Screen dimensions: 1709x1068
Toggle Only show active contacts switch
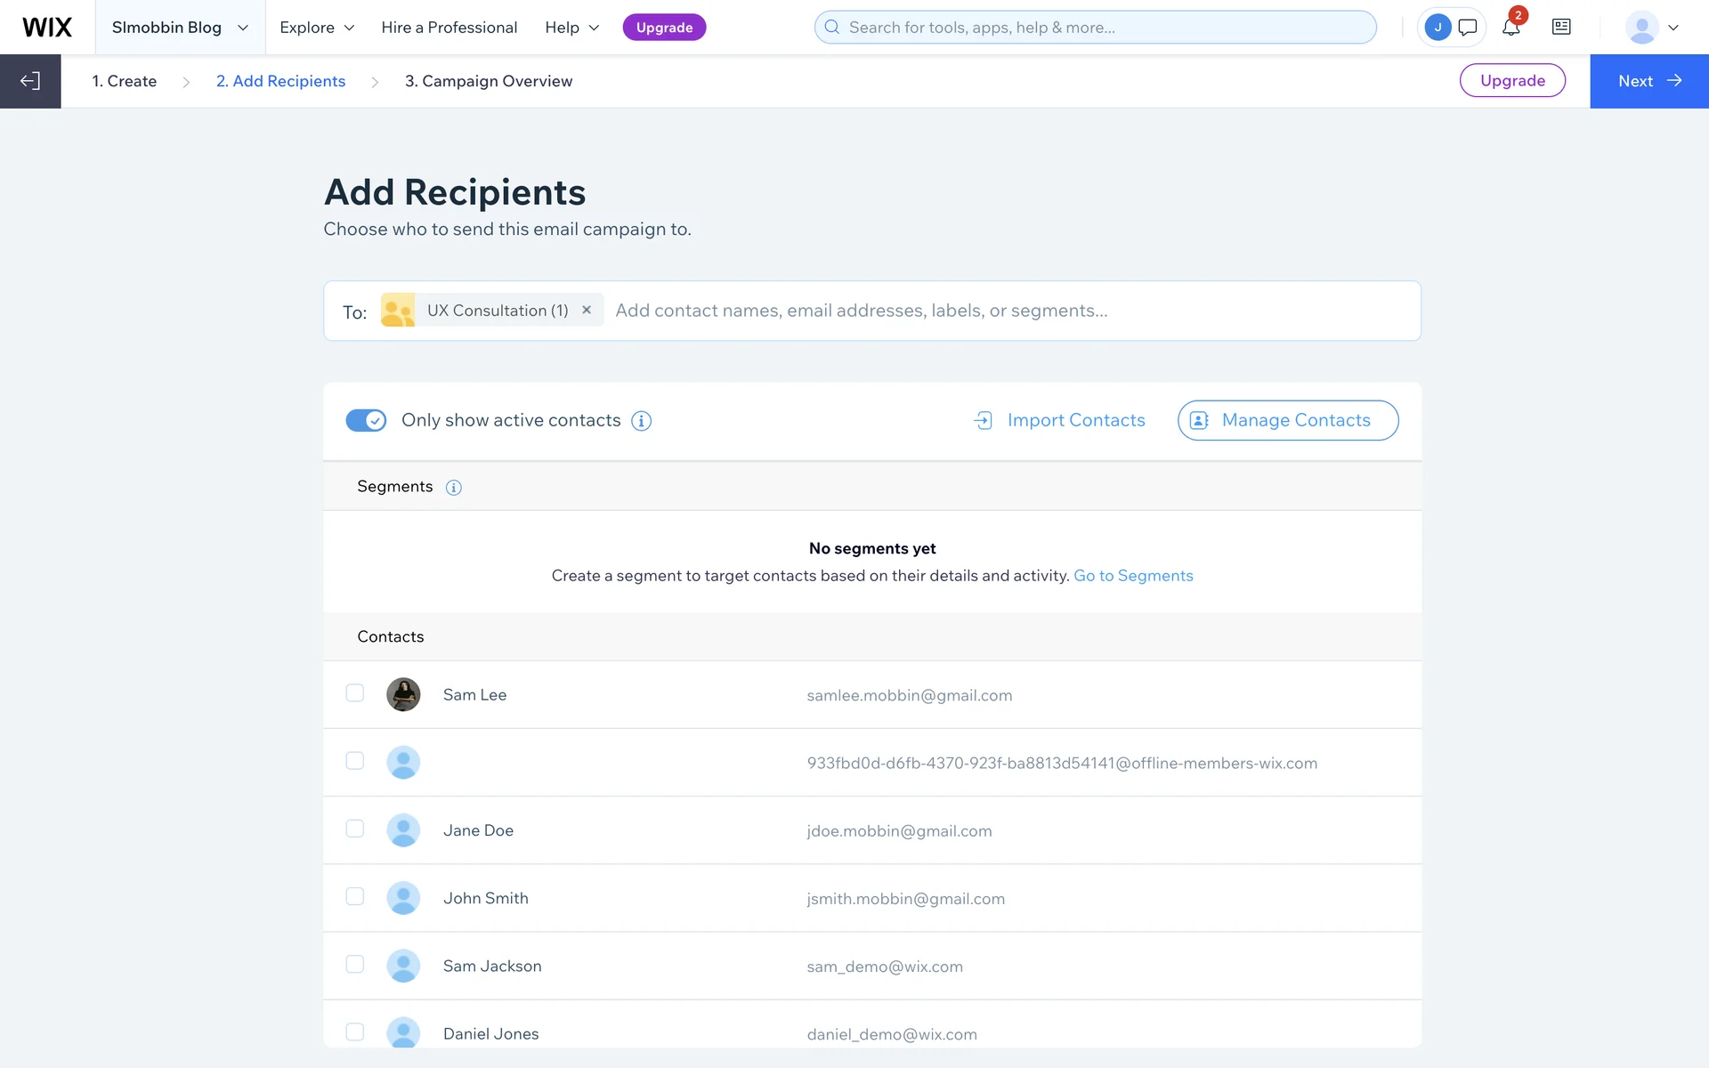click(x=366, y=420)
